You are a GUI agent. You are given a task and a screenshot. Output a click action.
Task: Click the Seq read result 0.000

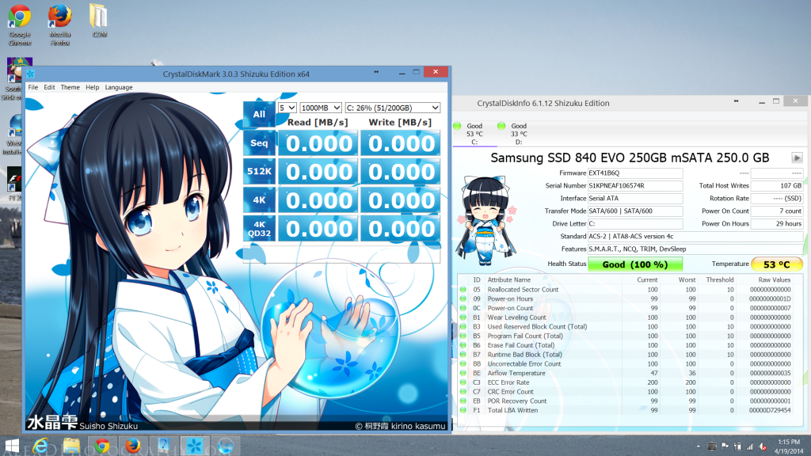(x=318, y=143)
